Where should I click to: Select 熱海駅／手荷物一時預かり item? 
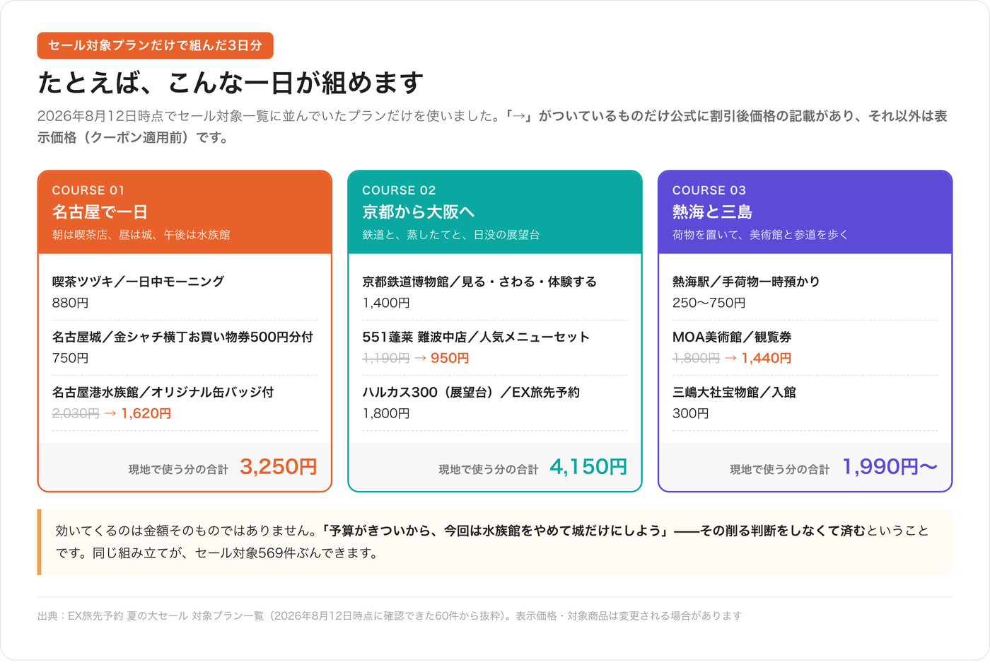click(746, 282)
